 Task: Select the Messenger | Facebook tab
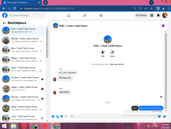click(22, 3)
